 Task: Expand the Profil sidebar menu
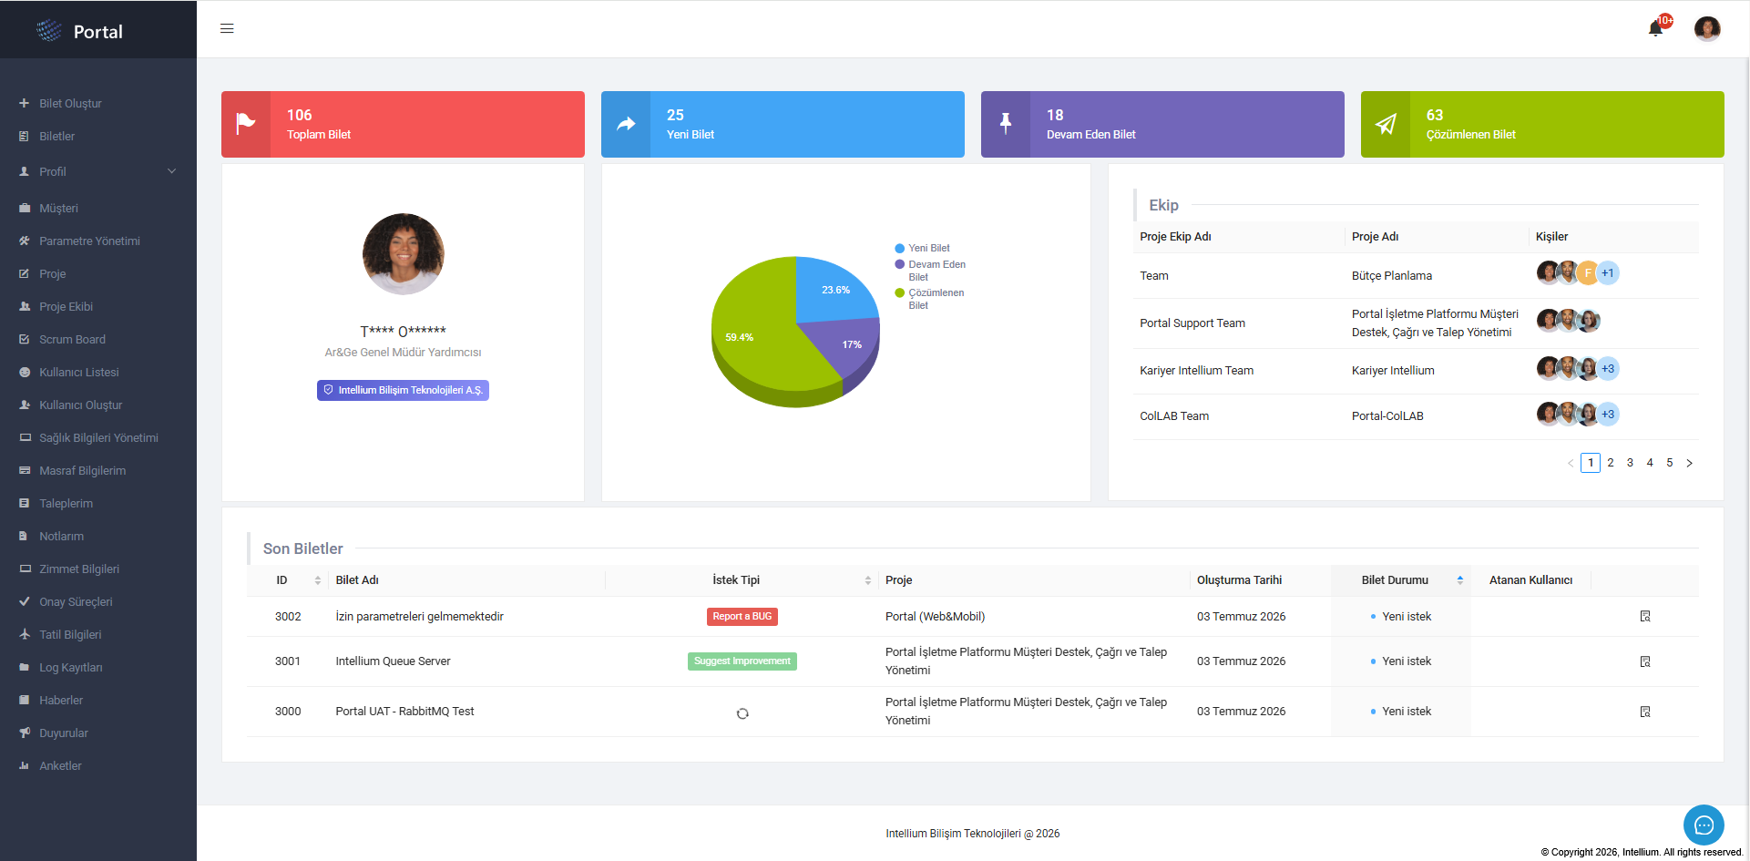tap(98, 171)
